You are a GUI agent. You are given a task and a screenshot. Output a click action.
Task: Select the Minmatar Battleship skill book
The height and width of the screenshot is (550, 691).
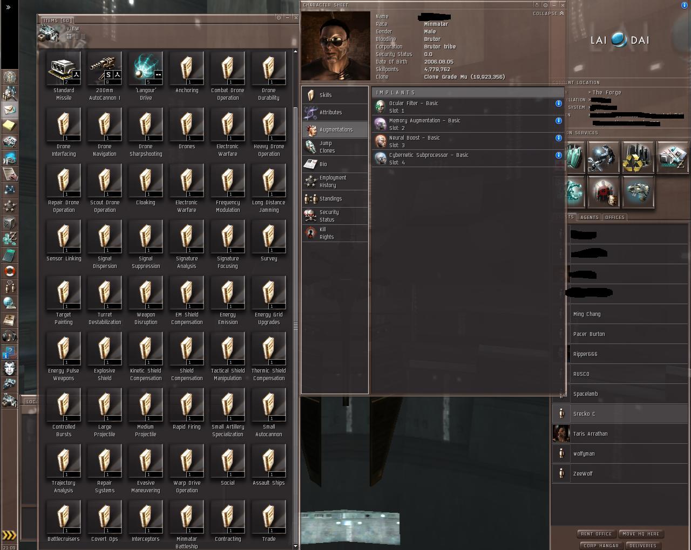point(187,525)
